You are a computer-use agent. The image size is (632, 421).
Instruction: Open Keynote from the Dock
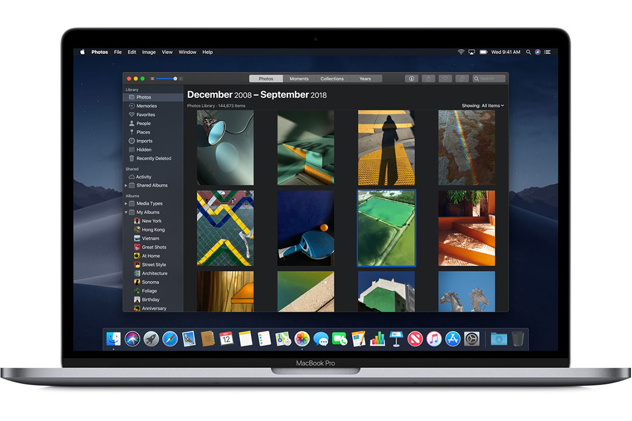tap(396, 339)
